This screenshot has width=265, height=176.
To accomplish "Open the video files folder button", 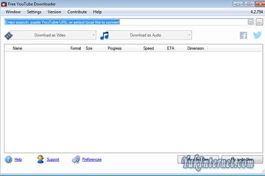I will point(198,159).
